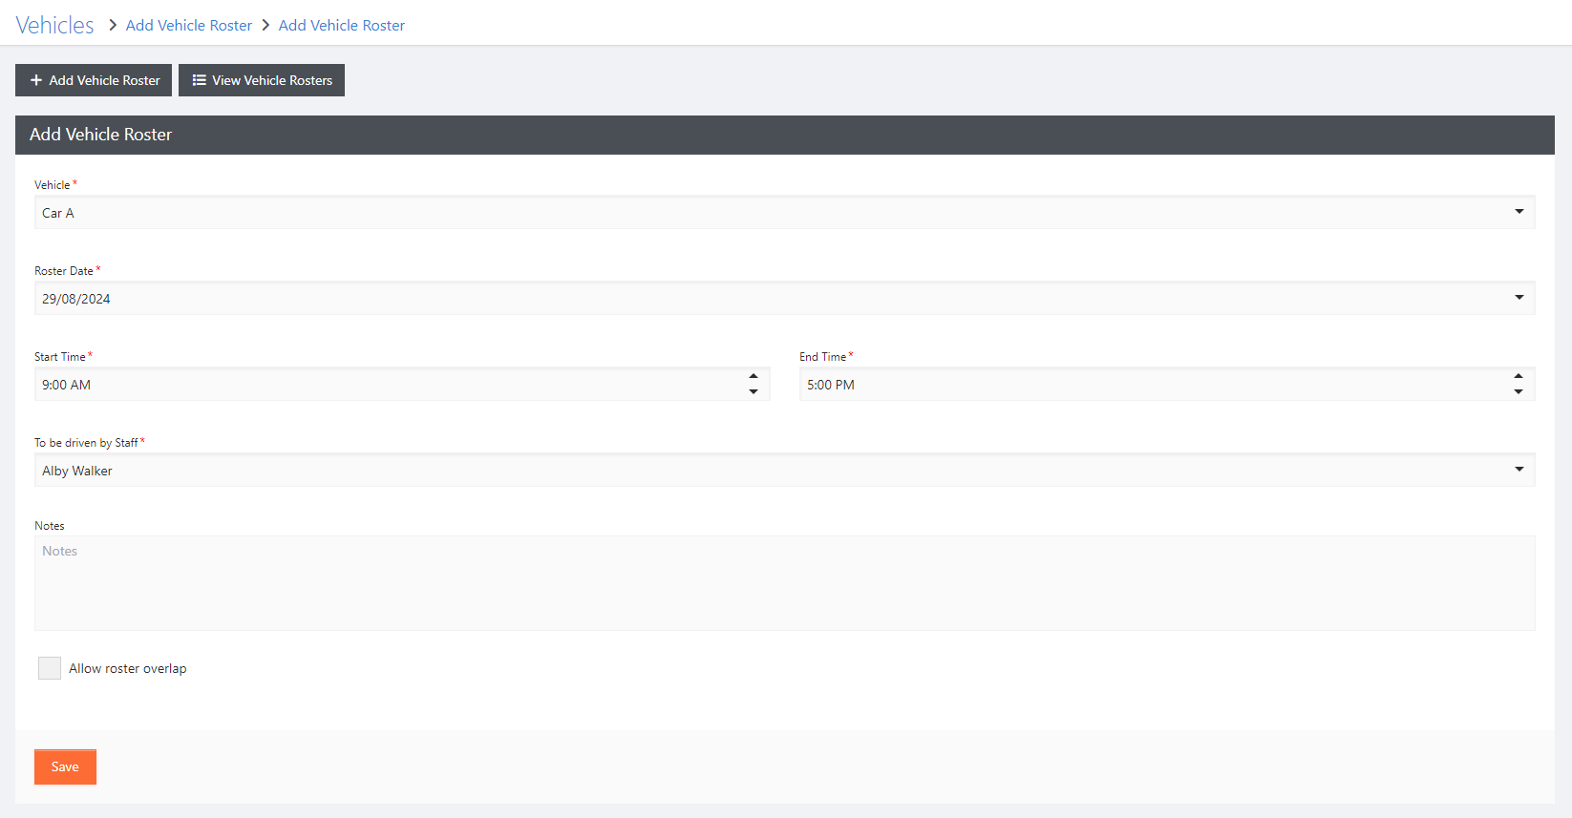Click the Alby Walker staff selection
Screen dimensions: 1572x818
[x=785, y=470]
